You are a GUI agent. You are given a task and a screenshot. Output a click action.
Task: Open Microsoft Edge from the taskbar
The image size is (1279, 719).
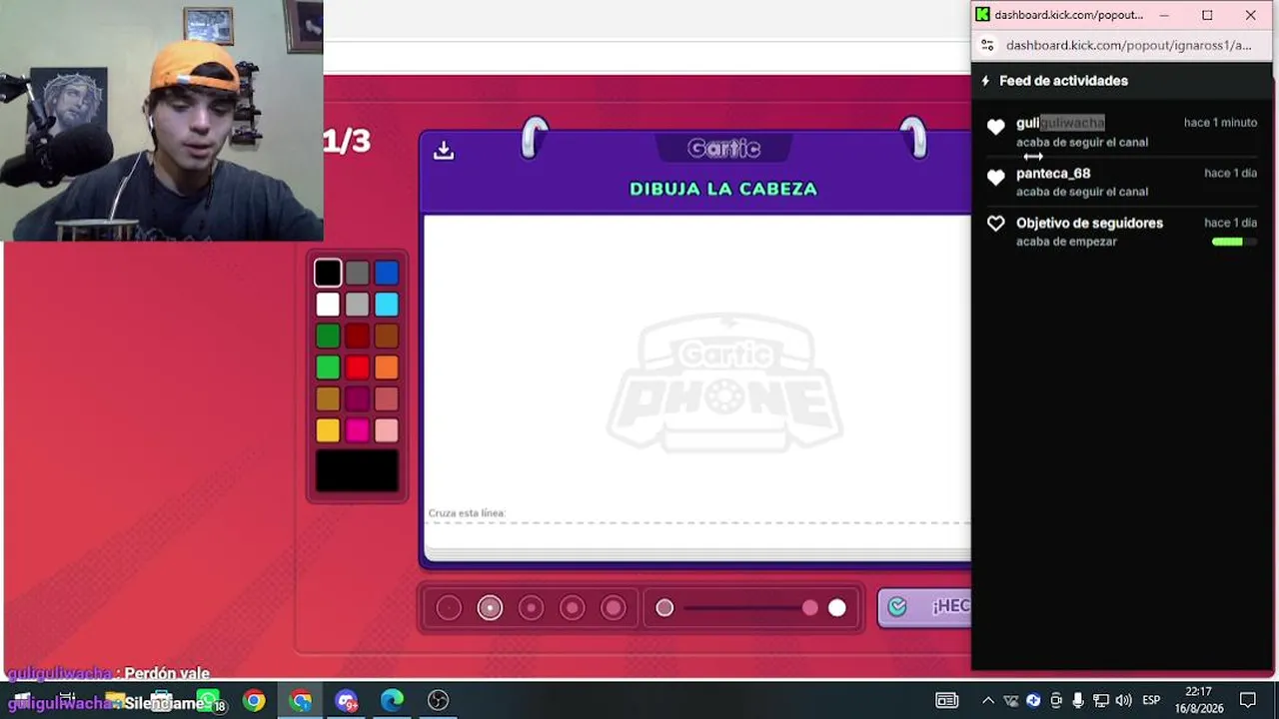coord(392,701)
